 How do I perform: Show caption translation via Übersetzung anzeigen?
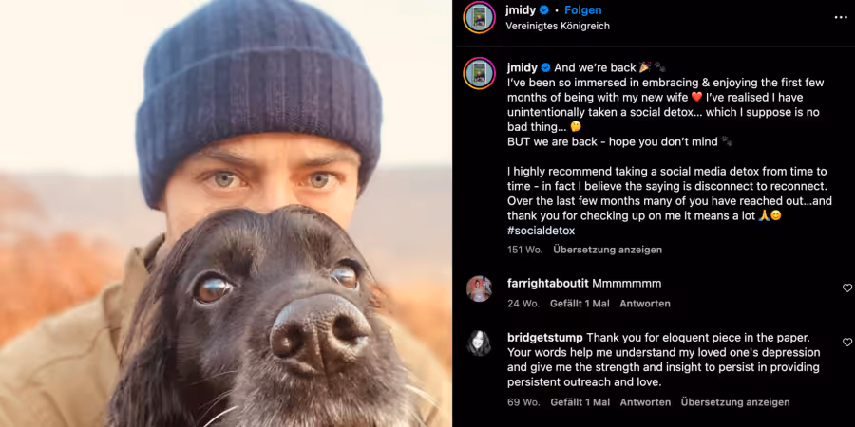point(607,250)
